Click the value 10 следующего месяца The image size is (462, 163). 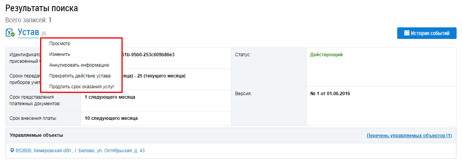(x=111, y=118)
